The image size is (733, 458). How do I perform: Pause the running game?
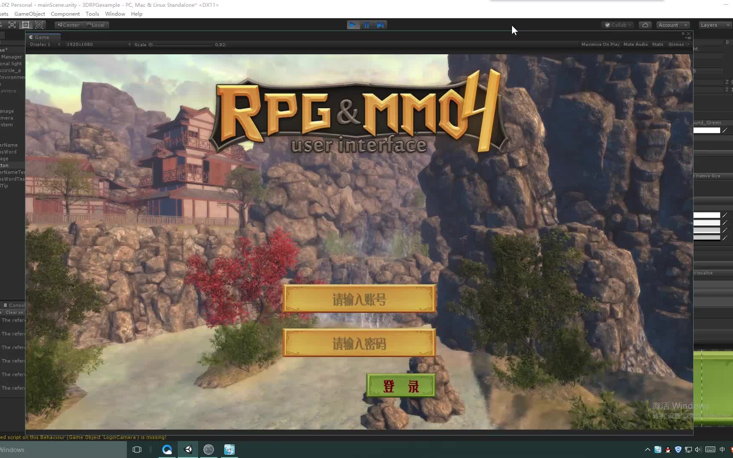pos(366,25)
